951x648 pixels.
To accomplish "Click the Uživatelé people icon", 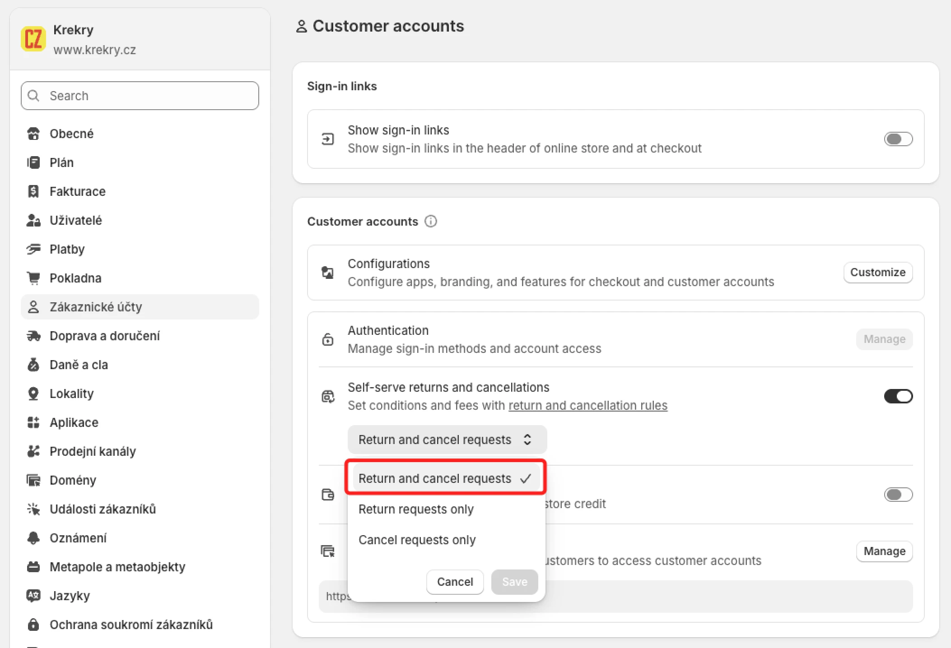I will point(33,220).
